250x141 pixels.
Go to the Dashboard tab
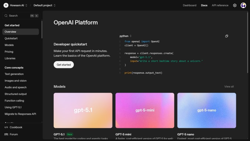[x=190, y=5]
